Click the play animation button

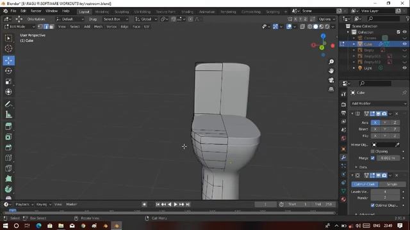click(x=176, y=204)
